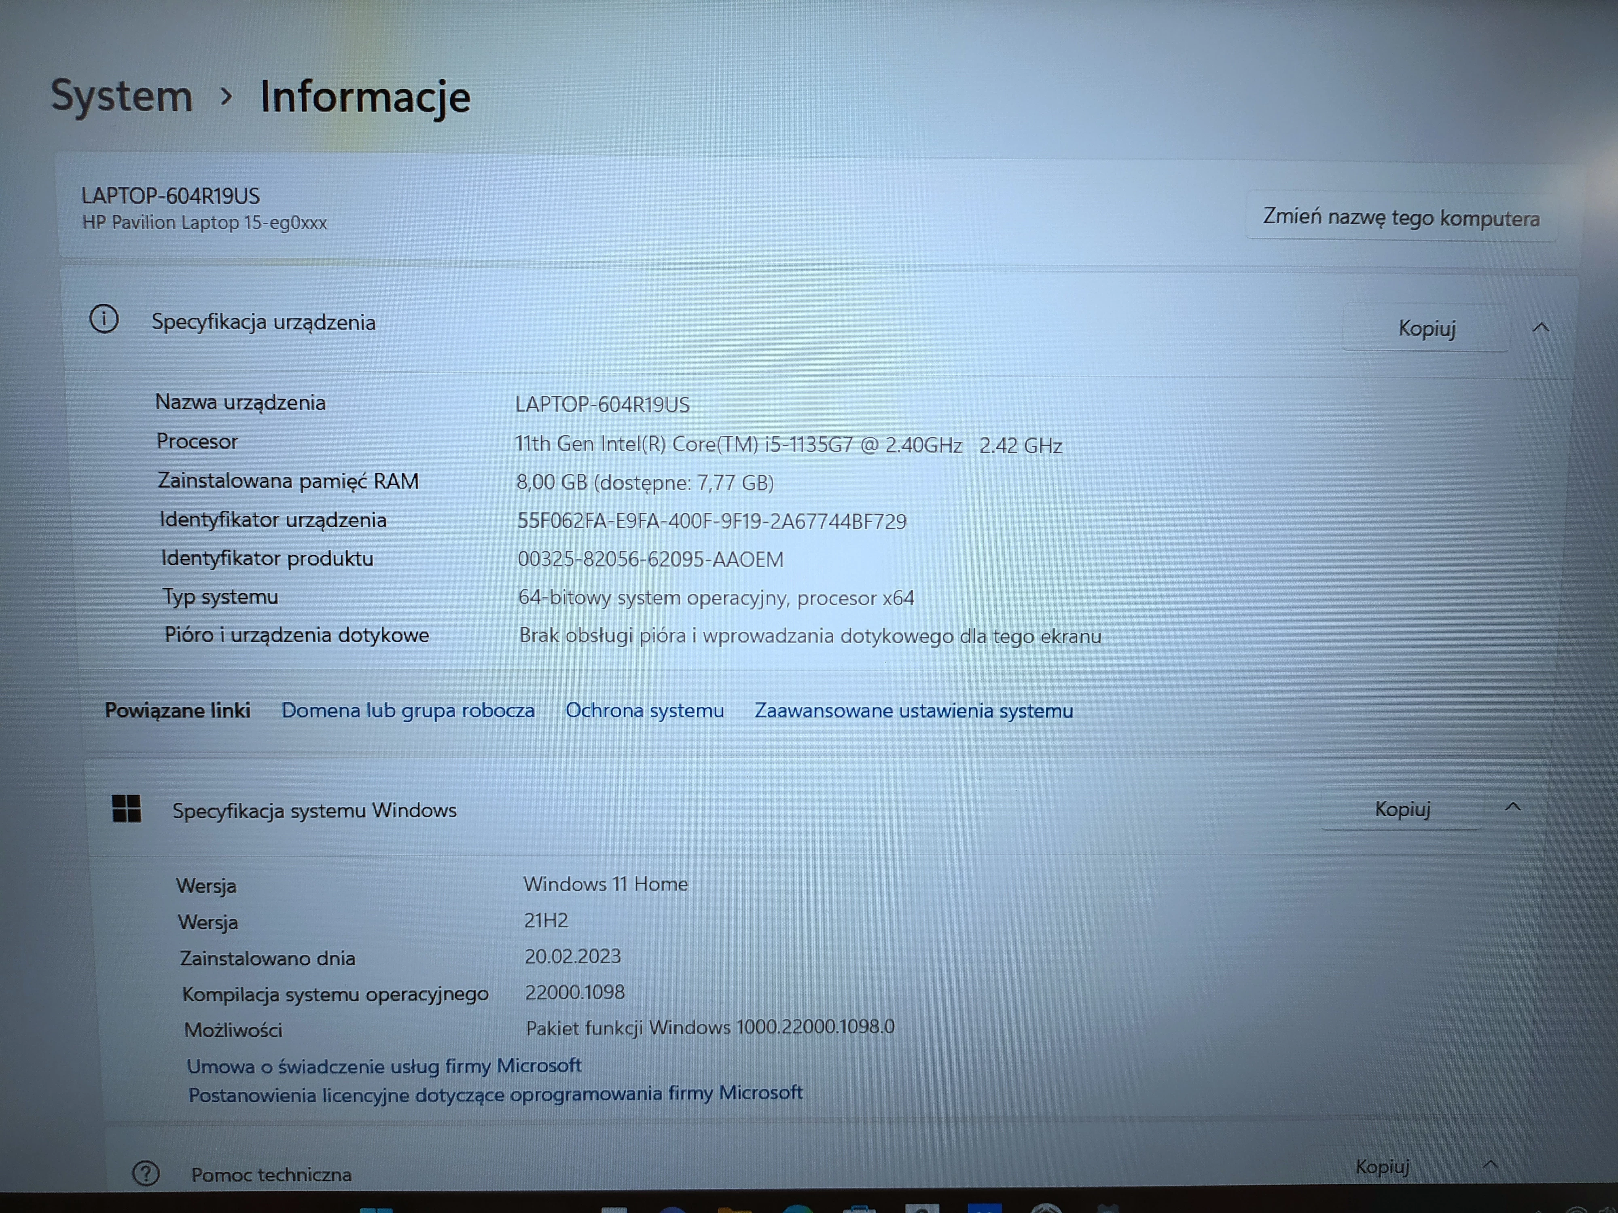Click Identyfikator produktu label
Viewport: 1618px width, 1213px height.
tap(267, 559)
